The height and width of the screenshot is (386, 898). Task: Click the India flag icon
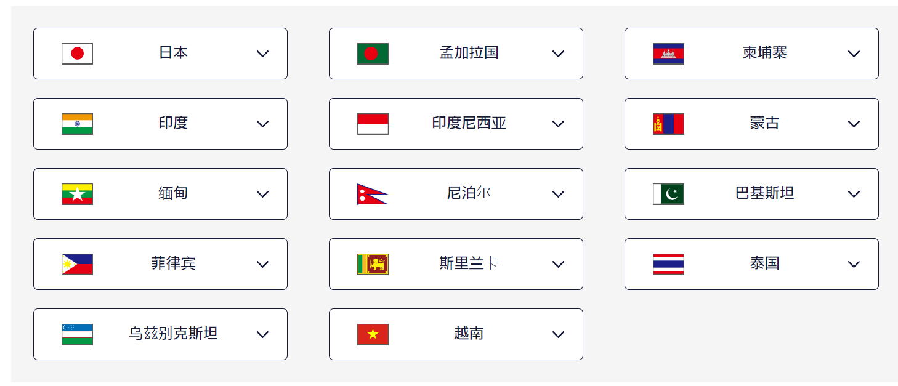tap(77, 124)
